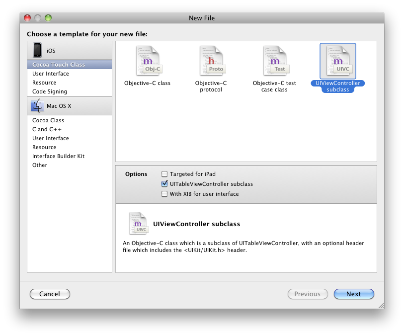Uncheck UITableViewController subclass option
This screenshot has width=404, height=336.
(164, 184)
